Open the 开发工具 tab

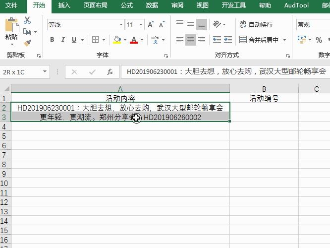pos(233,5)
